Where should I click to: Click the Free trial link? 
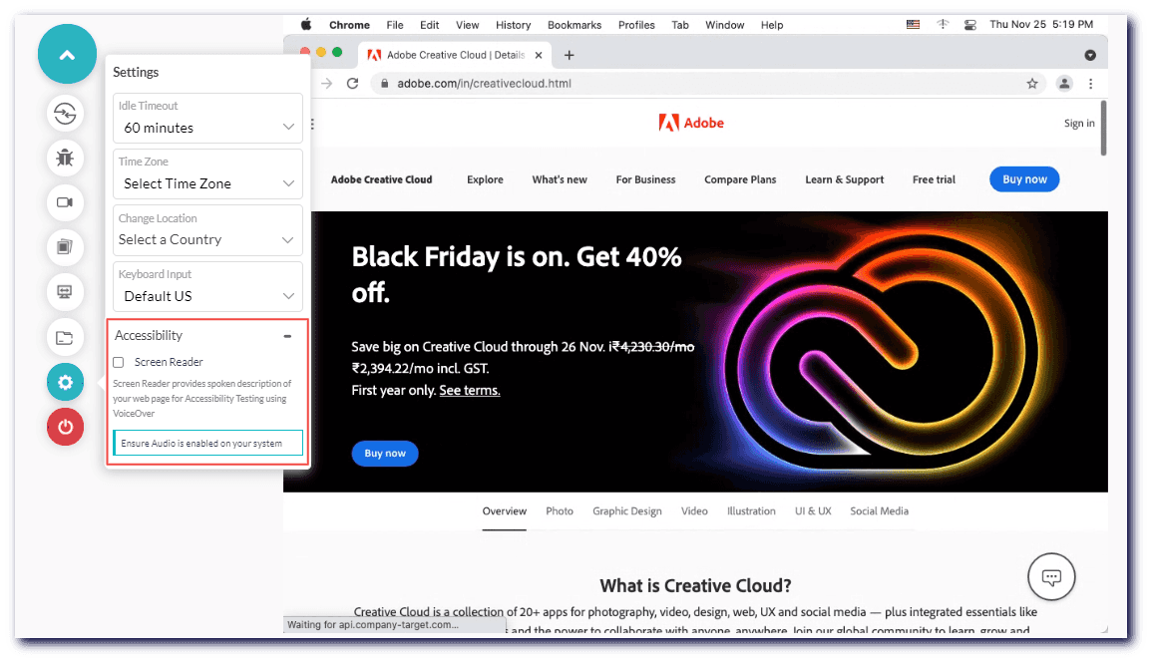pyautogui.click(x=934, y=179)
